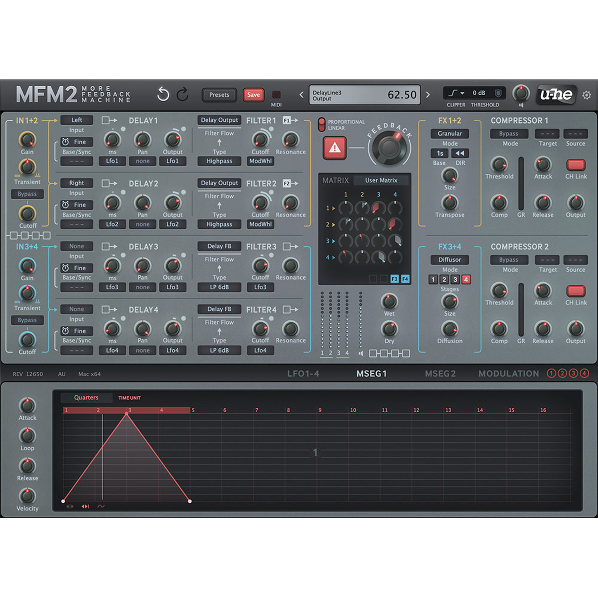598x598 pixels.
Task: Open the FX1+2 Granular mode selector
Action: pyautogui.click(x=449, y=133)
